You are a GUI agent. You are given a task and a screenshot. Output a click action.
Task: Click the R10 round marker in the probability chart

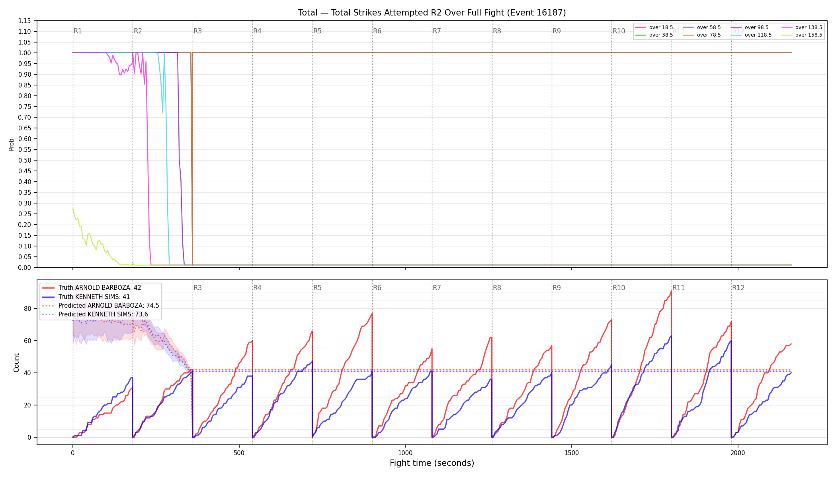[619, 31]
